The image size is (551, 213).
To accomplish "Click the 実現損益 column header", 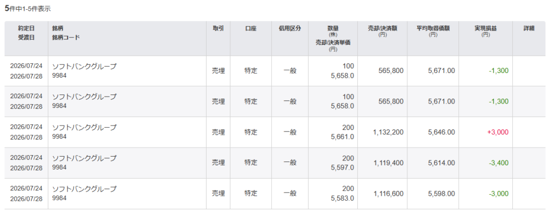I will pyautogui.click(x=485, y=29).
